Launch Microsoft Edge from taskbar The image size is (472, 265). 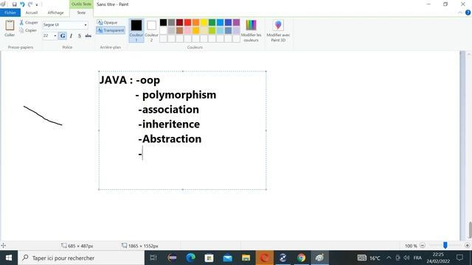tap(190, 258)
